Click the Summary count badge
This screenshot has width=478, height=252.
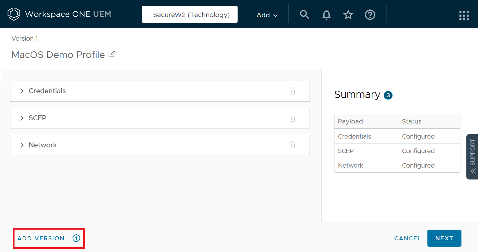(388, 95)
